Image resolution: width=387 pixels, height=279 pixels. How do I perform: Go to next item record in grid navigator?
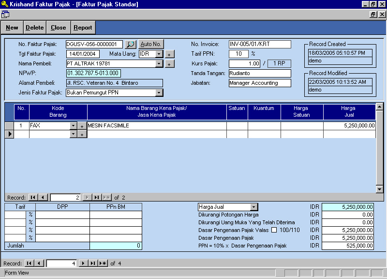(87, 197)
